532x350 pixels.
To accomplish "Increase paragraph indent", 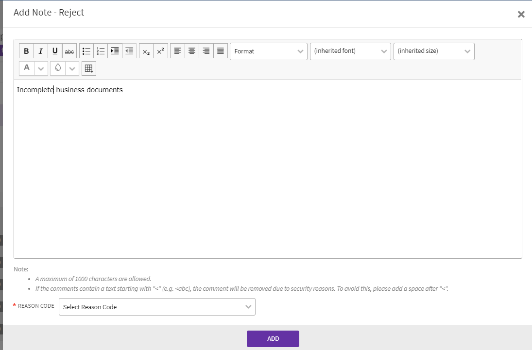I will [x=115, y=51].
